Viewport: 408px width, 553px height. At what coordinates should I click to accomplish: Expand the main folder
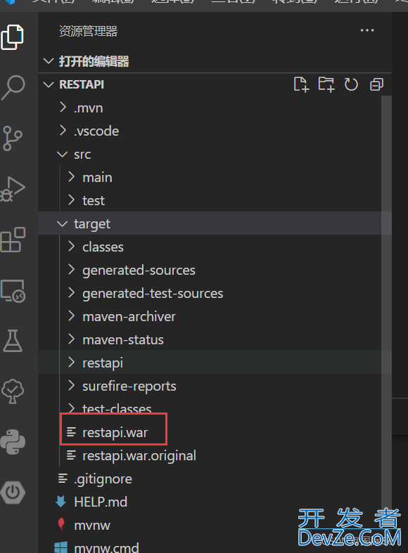(x=71, y=177)
